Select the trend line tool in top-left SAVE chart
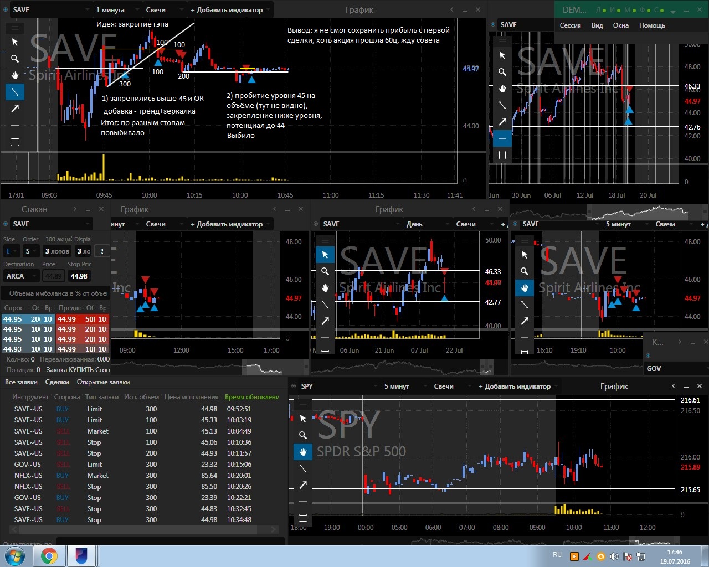Viewport: 709px width, 567px height. coord(15,91)
